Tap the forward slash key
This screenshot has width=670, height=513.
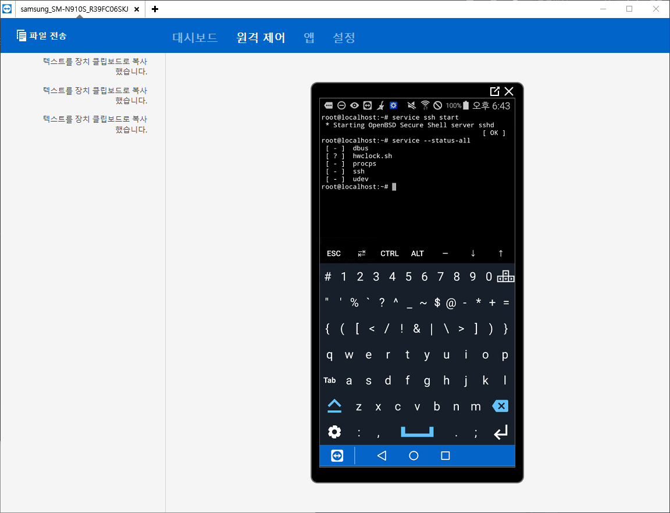tap(387, 329)
